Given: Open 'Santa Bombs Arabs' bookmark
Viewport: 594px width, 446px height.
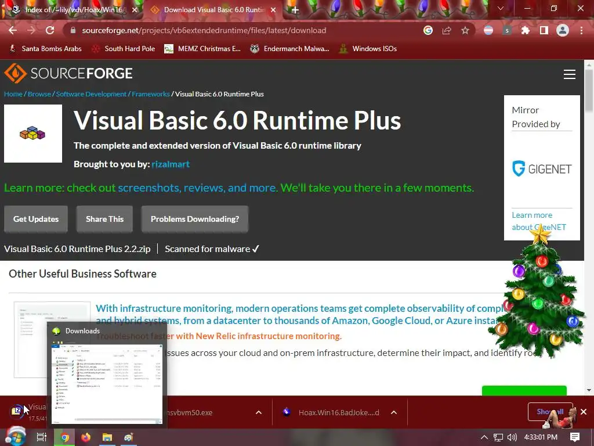Looking at the screenshot, I should click(x=45, y=49).
